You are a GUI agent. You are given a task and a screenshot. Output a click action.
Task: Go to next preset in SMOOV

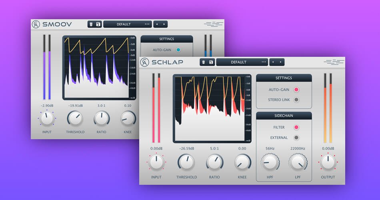click(x=164, y=24)
